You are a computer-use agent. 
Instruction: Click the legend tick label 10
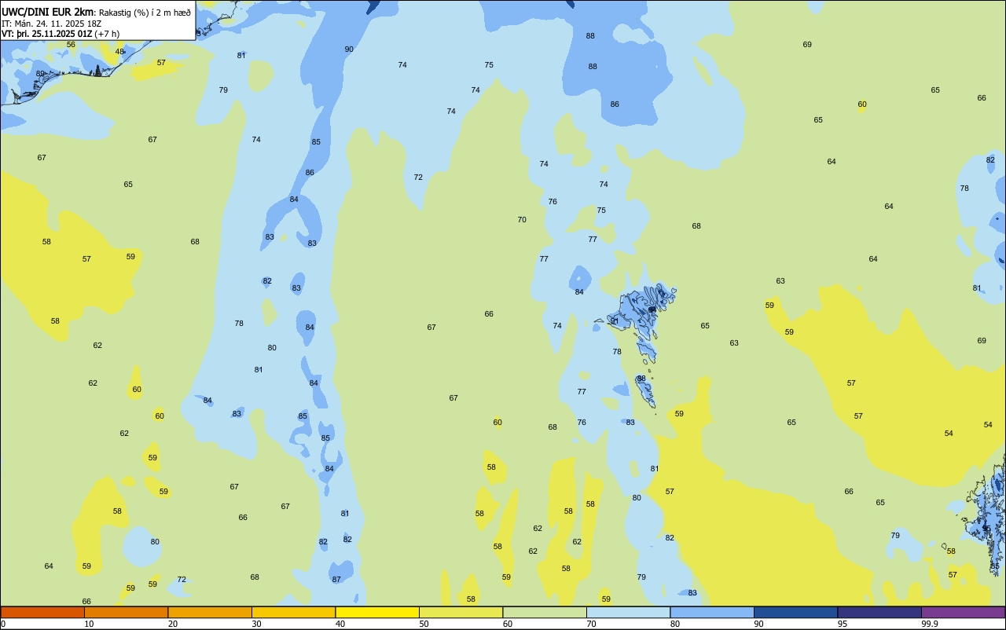click(89, 624)
